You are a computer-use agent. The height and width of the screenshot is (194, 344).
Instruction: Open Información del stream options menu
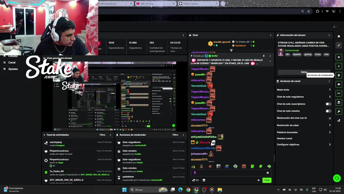click(329, 35)
